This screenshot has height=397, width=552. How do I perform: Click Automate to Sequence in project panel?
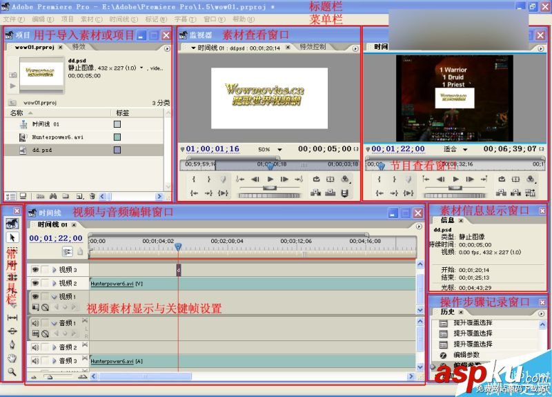[41, 196]
